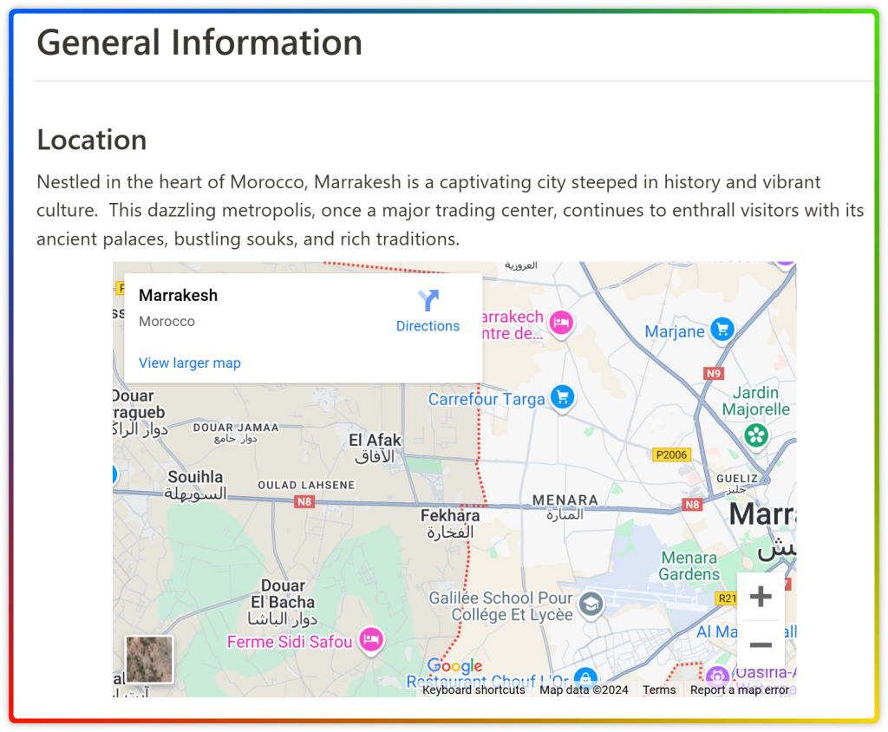Screen dimensions: 888x732
Task: Click the Restaurant Chouf L'Or pin
Action: tap(585, 677)
